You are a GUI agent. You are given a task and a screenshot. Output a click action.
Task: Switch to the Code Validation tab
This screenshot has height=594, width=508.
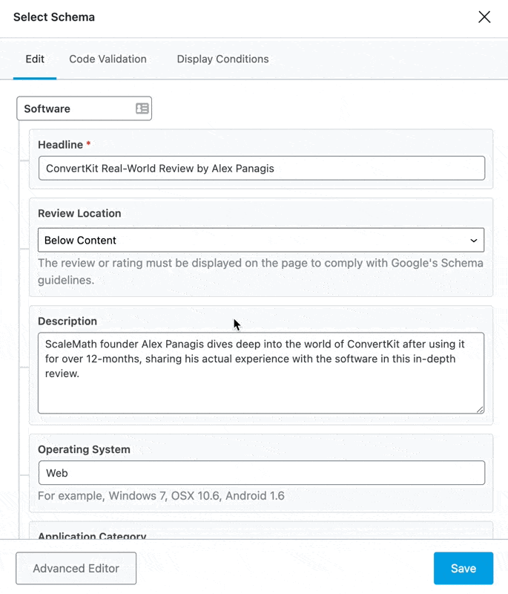coord(108,59)
